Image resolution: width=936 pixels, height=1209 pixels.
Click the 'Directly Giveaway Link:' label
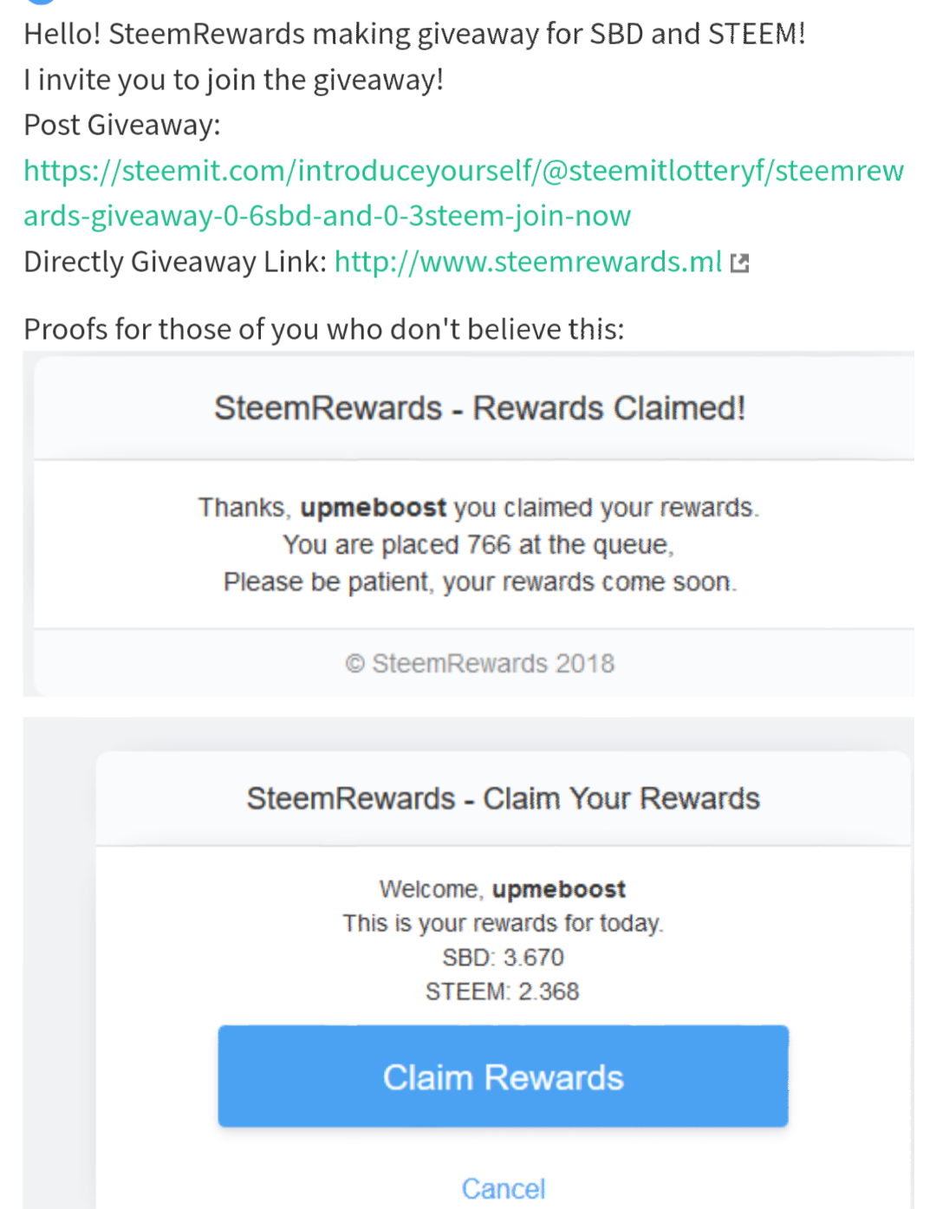tap(175, 262)
